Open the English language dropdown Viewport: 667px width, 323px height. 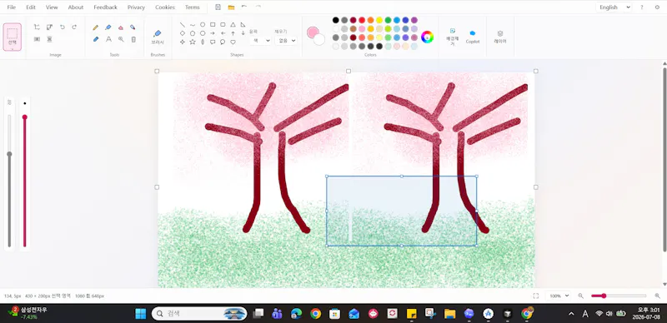pyautogui.click(x=614, y=7)
